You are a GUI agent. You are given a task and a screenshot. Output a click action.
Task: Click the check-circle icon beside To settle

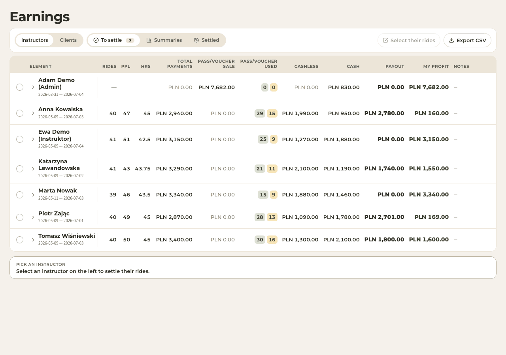pos(96,40)
